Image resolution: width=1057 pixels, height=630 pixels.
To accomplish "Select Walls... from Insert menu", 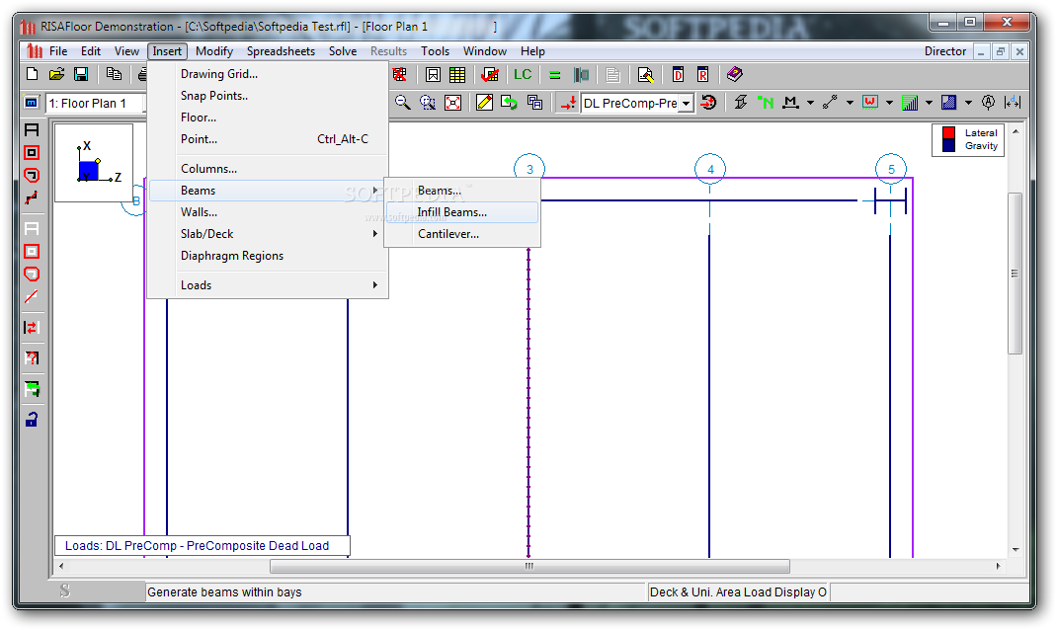I will click(x=267, y=212).
